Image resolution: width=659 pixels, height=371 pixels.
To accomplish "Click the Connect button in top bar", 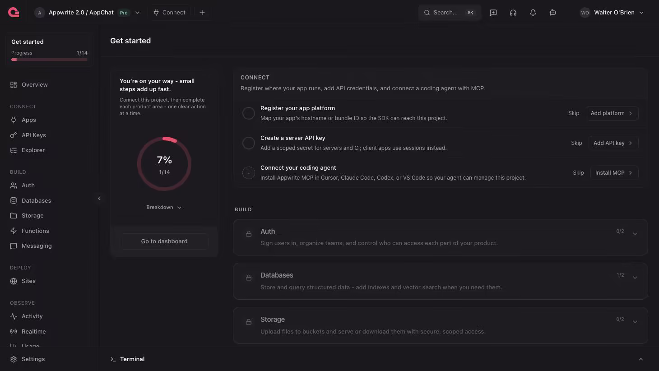I will 169,13.
